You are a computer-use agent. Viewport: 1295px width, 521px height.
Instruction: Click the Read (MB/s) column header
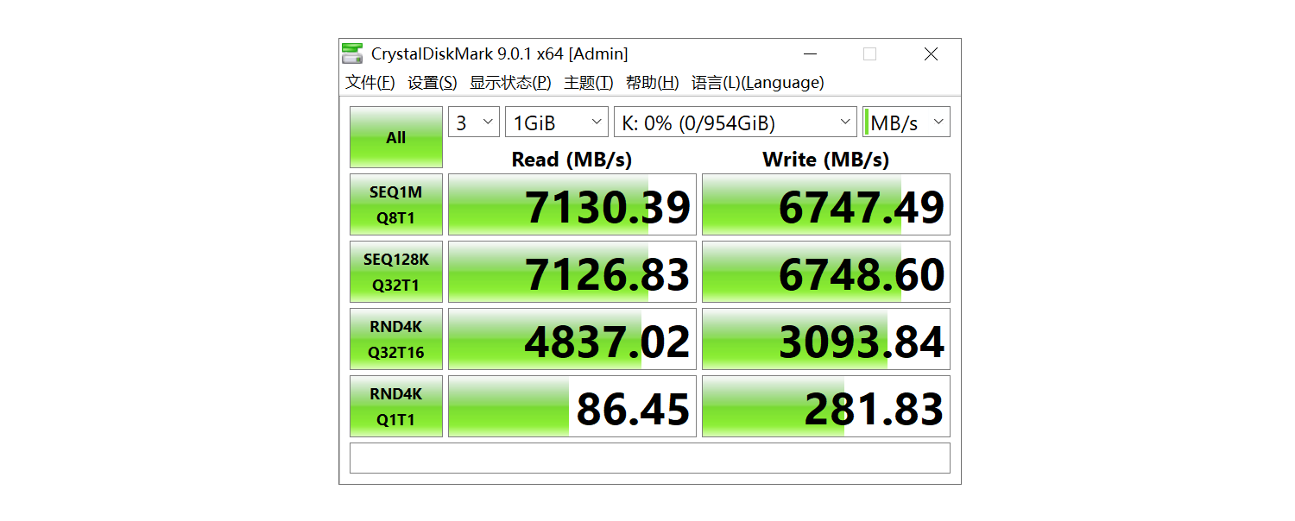[572, 160]
